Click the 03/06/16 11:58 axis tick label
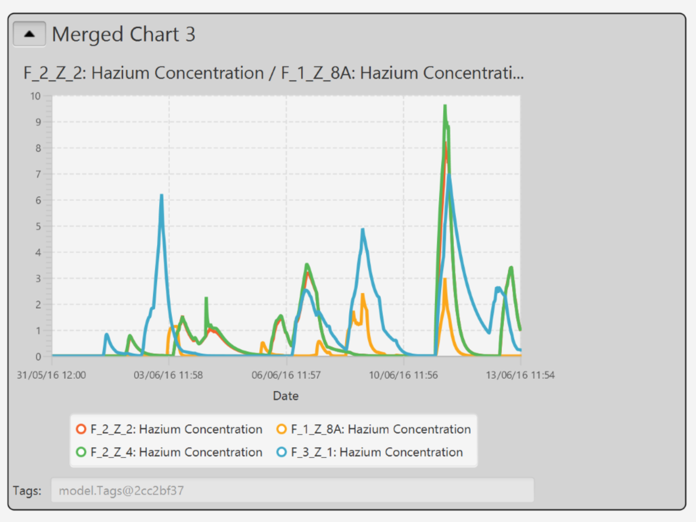Screen dimensions: 696x522 [168, 375]
